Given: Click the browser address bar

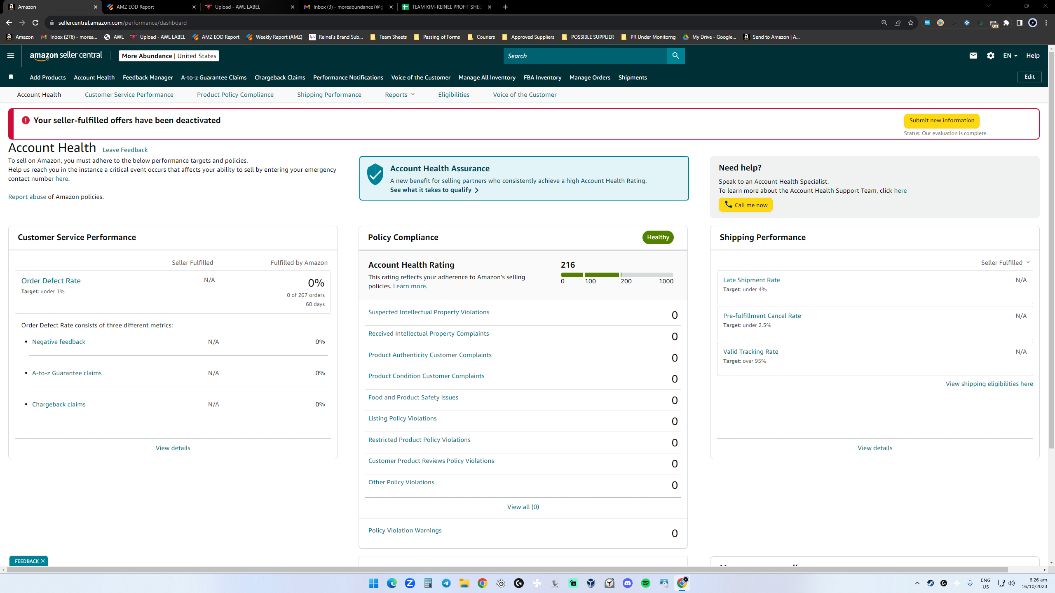Looking at the screenshot, I should click(x=462, y=23).
